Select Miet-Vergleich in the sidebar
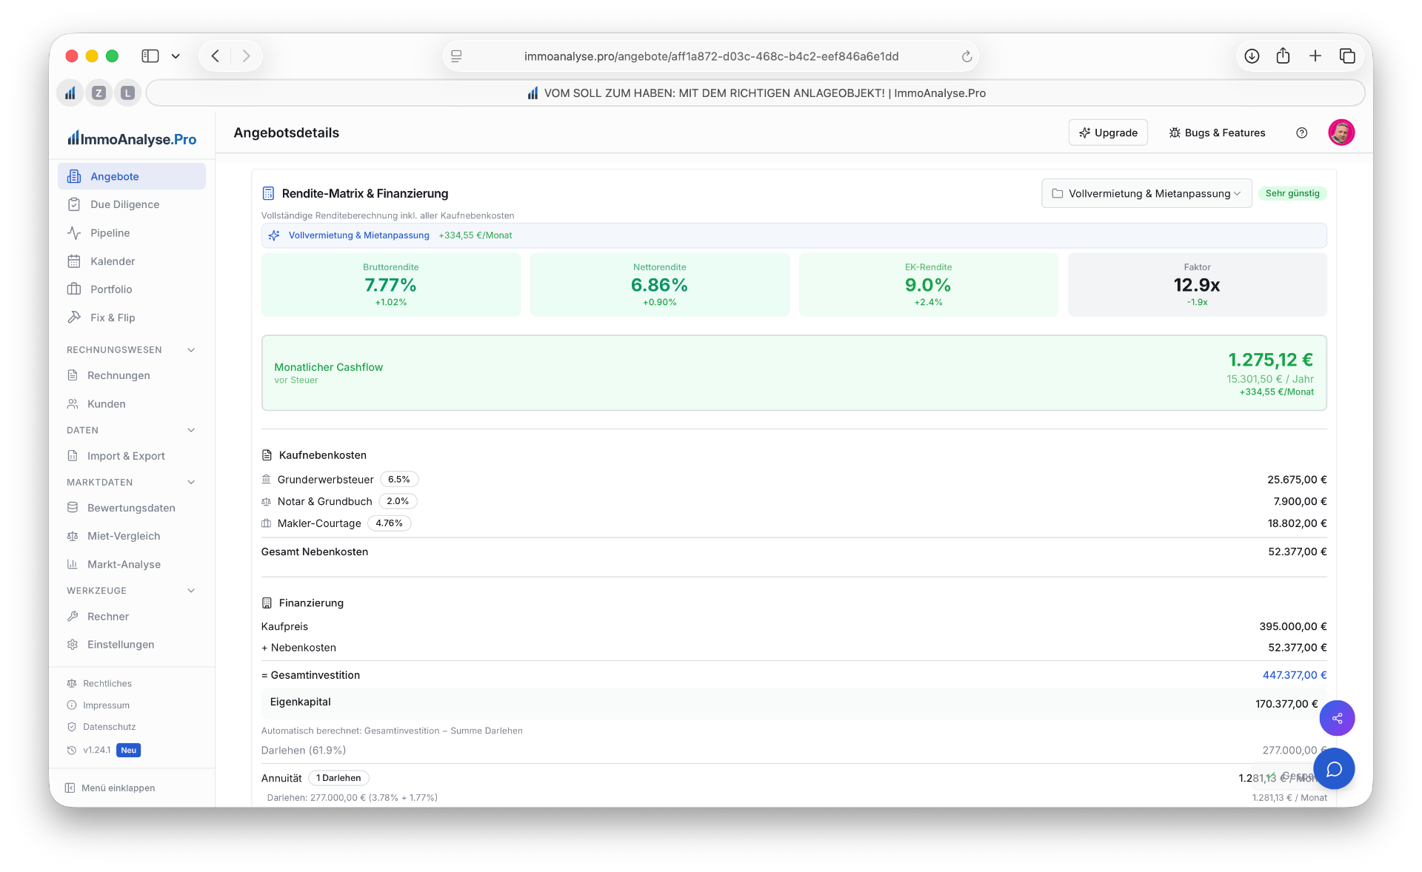This screenshot has height=872, width=1422. 124,536
